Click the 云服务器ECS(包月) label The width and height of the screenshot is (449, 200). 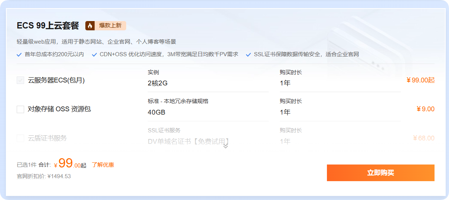(x=56, y=80)
